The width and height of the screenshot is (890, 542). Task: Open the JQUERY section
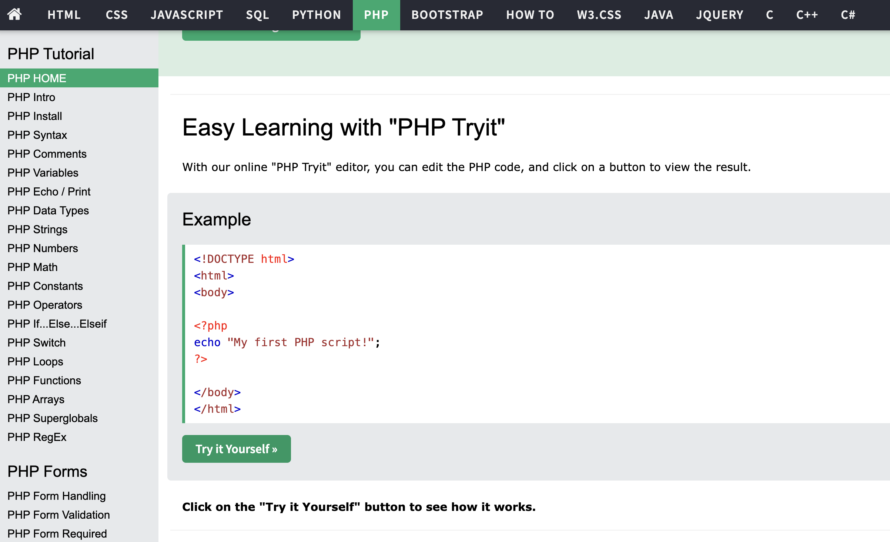point(719,15)
